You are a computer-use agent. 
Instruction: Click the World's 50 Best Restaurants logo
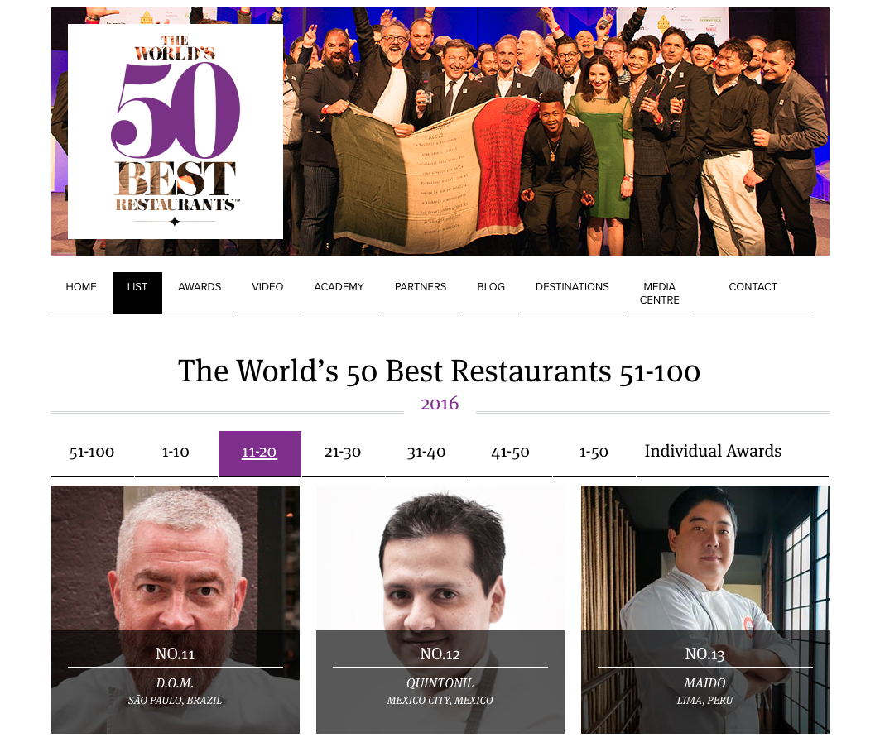pos(176,132)
